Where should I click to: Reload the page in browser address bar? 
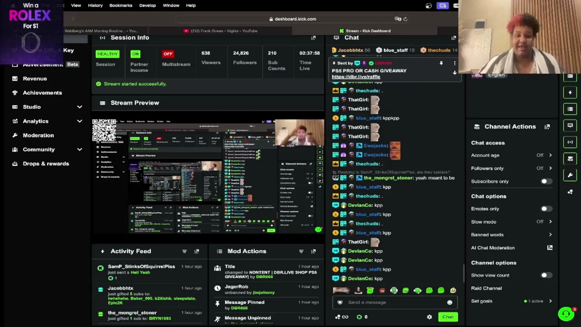pyautogui.click(x=405, y=19)
